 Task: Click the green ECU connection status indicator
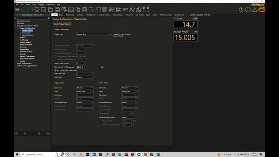coord(27,10)
